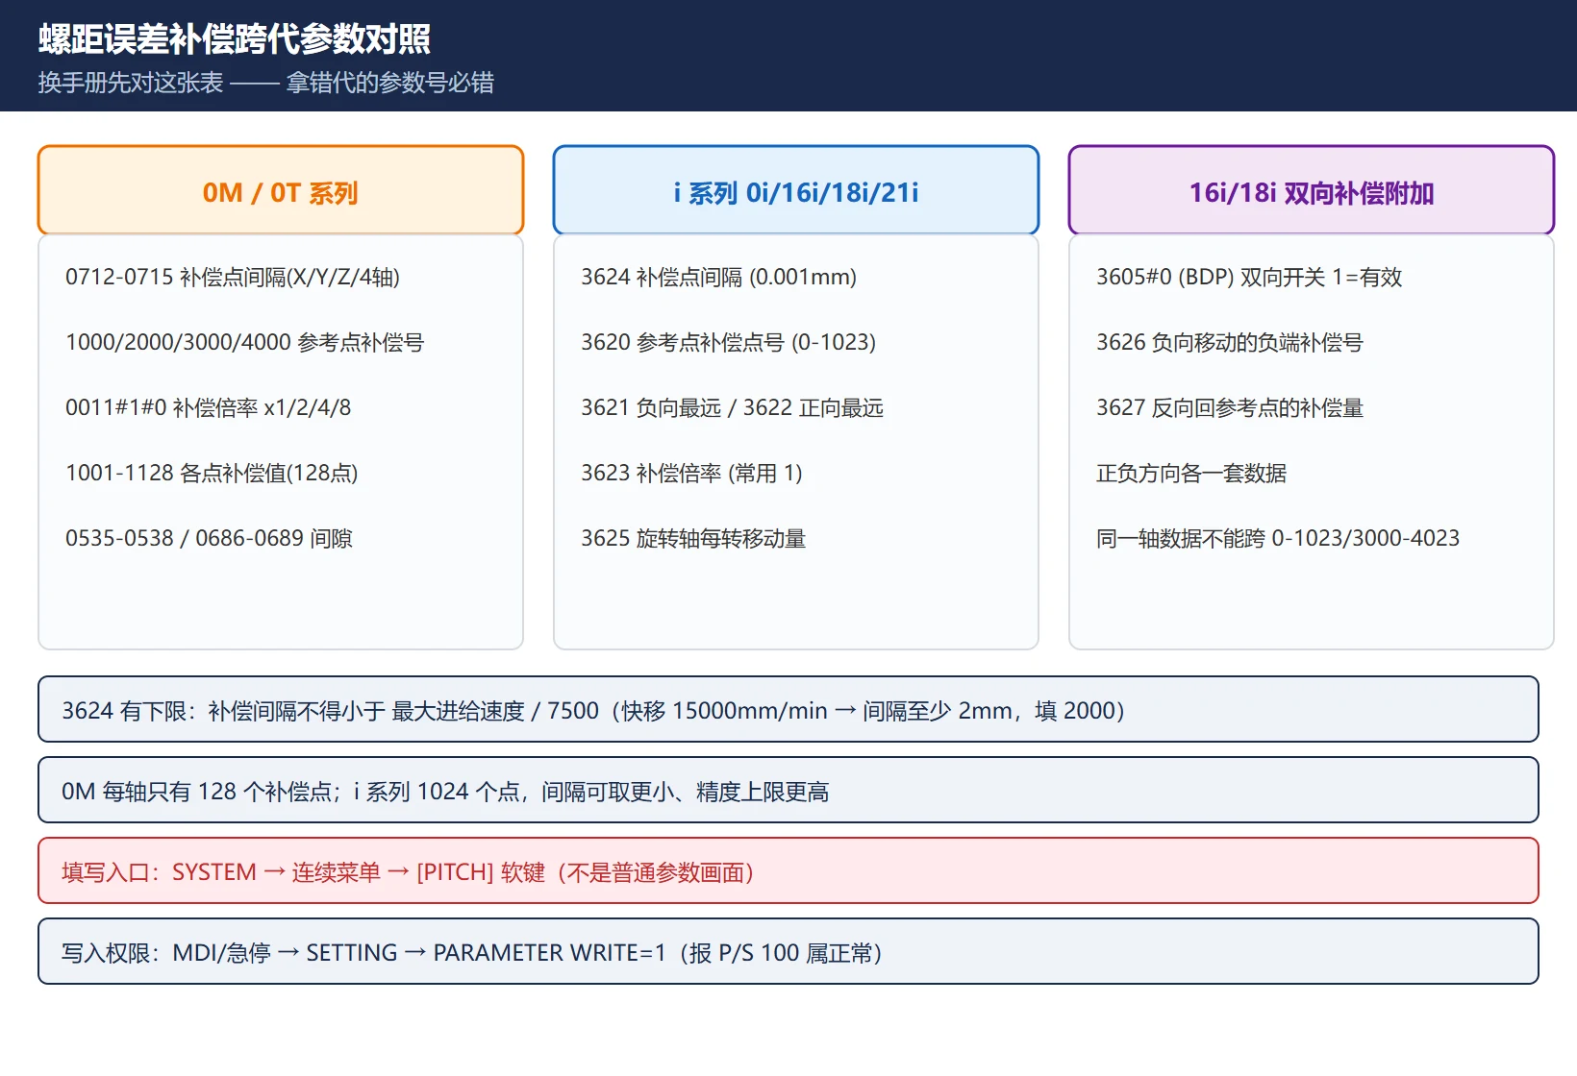The height and width of the screenshot is (1076, 1577).
Task: Click row 3621 负向最远 / 3622 正向最远
Action: [x=733, y=408]
